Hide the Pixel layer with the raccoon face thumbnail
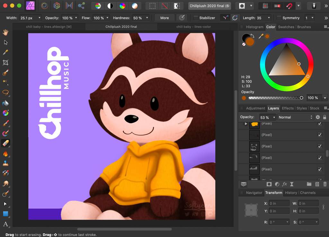 click(320, 146)
